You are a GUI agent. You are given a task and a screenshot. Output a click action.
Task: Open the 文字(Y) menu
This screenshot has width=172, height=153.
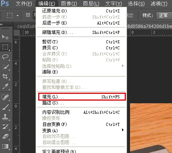click(113, 3)
